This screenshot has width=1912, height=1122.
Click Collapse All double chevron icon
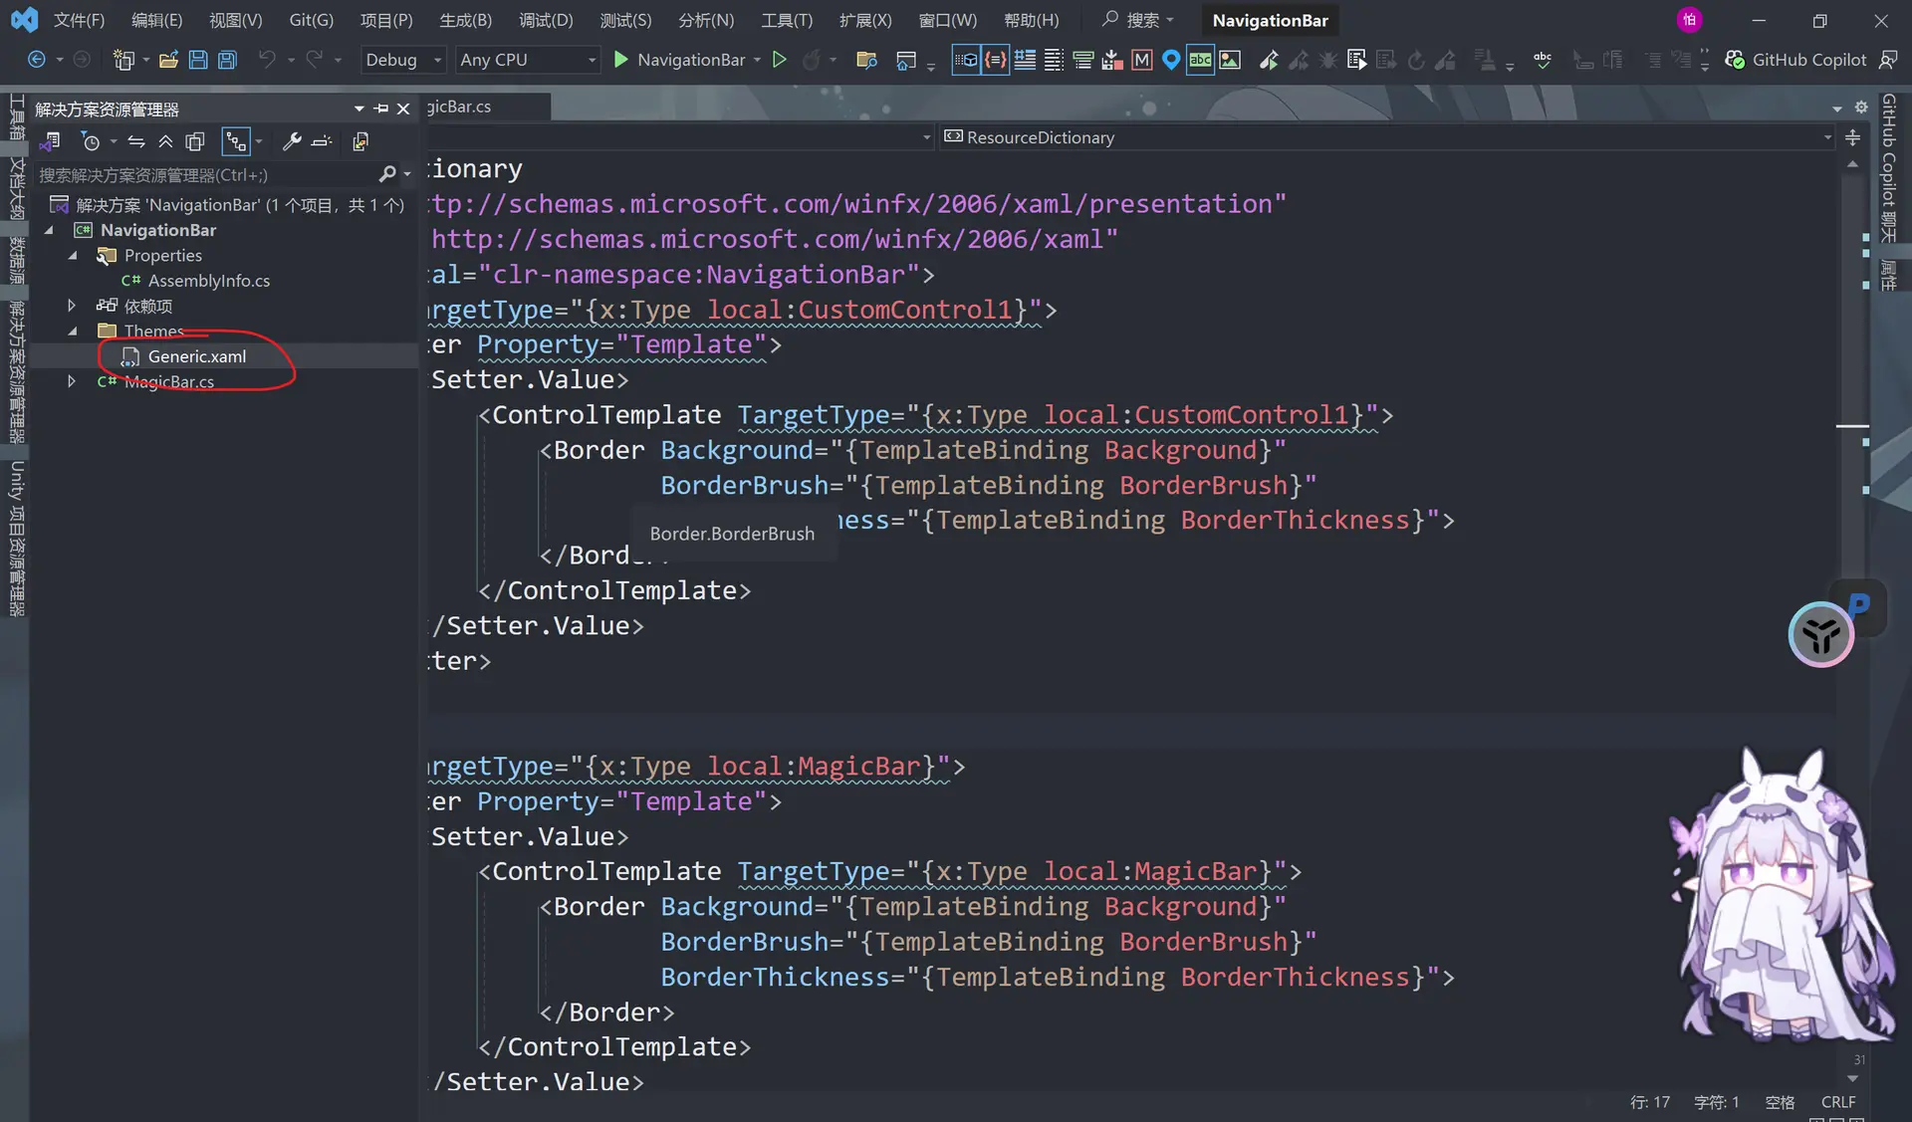165,142
